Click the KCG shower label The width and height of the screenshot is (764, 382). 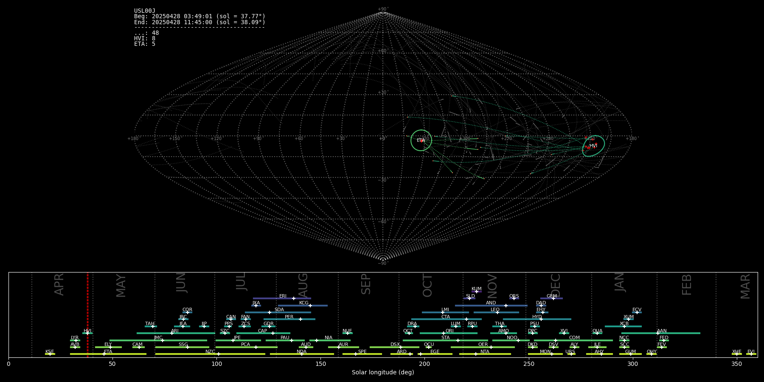pos(304,303)
